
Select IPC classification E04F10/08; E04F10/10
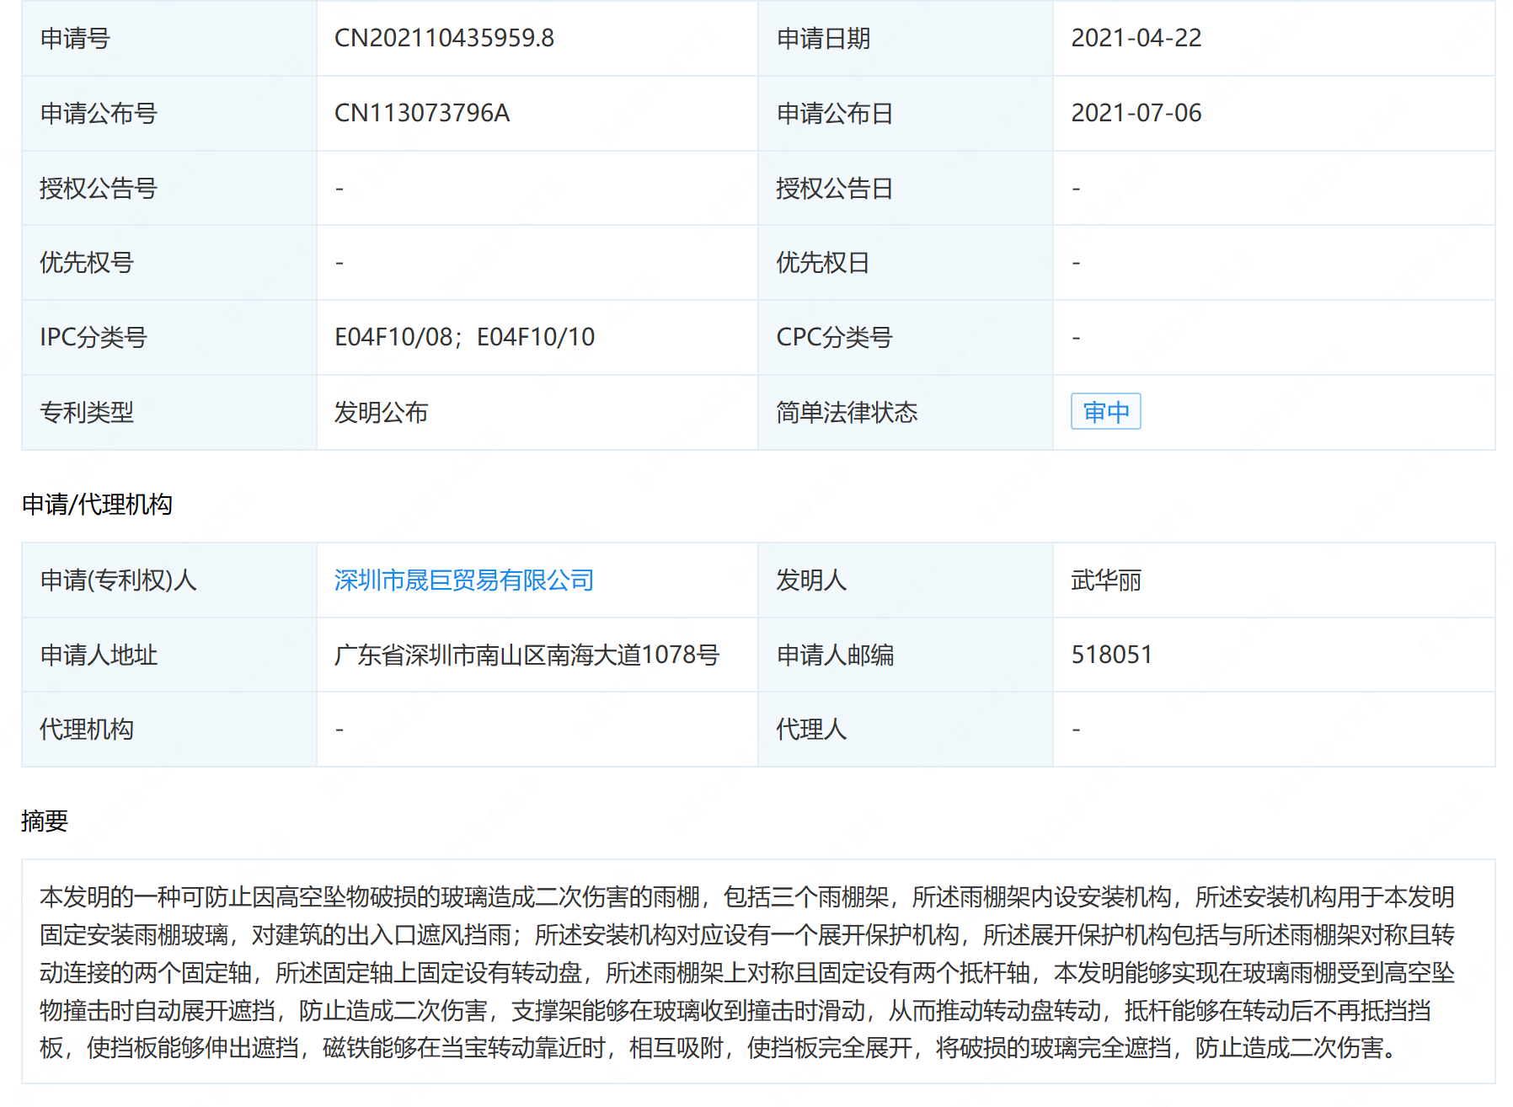click(x=464, y=338)
